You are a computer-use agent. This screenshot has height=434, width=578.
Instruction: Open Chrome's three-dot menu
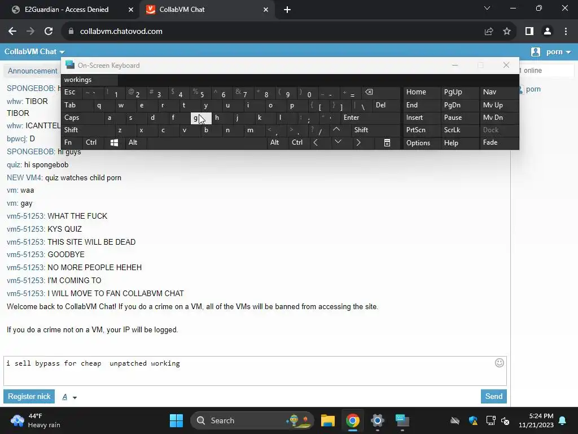click(566, 32)
